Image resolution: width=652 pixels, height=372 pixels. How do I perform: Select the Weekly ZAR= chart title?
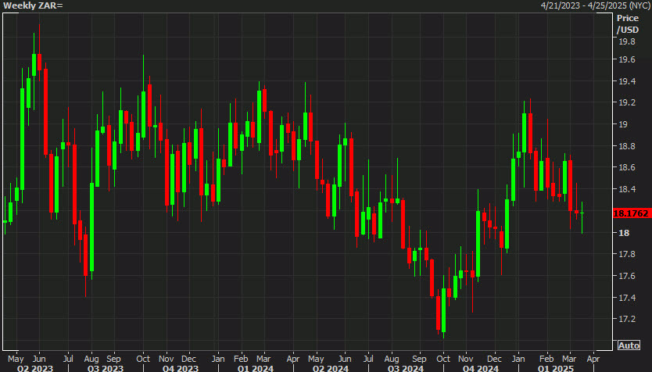(33, 5)
